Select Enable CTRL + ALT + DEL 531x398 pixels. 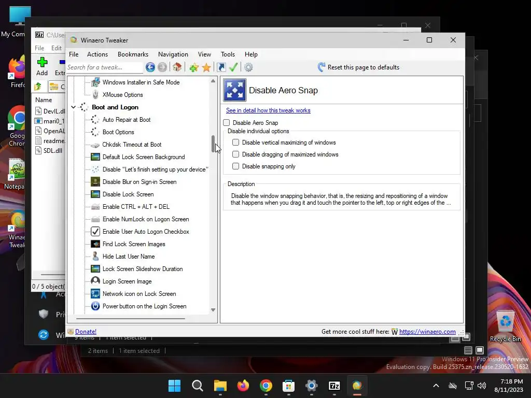point(136,207)
